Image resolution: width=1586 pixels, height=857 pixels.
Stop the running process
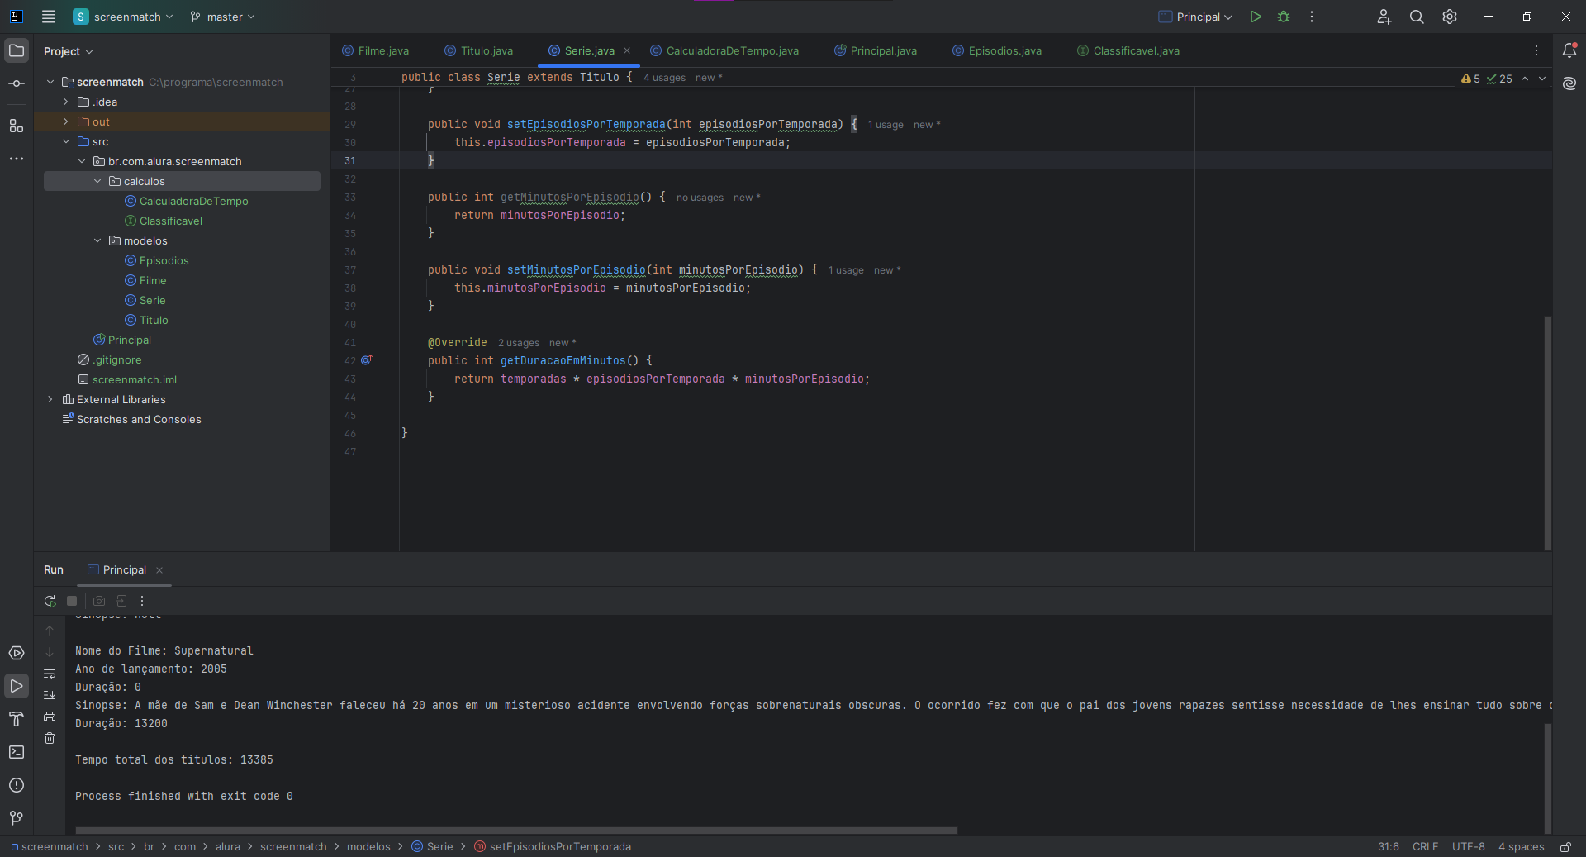72,601
